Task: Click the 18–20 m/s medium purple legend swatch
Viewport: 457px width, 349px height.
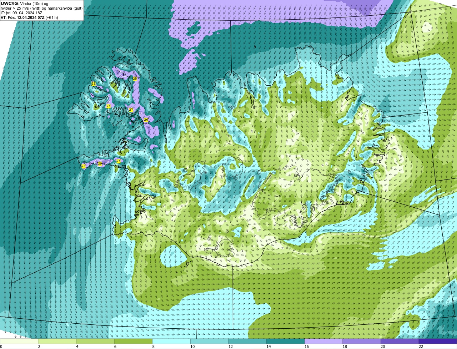Action: pos(362,341)
